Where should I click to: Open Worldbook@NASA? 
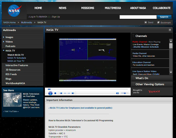coord(15,83)
